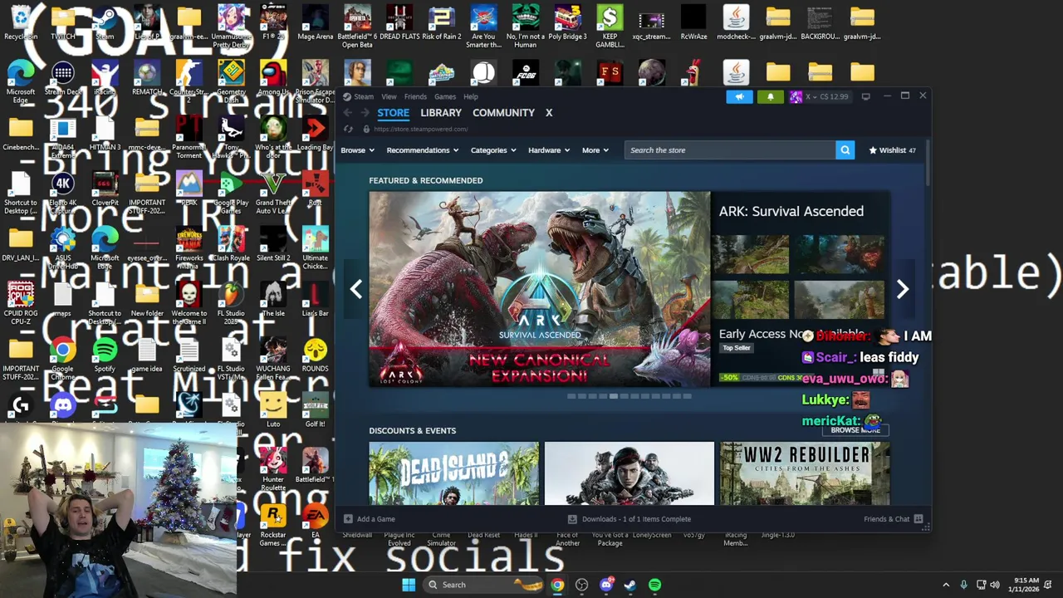1063x598 pixels.
Task: Click the Spotify taskbar icon
Action: click(x=655, y=585)
